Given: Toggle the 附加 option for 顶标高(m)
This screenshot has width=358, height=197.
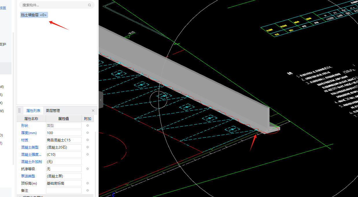Looking at the screenshot, I should [88, 183].
